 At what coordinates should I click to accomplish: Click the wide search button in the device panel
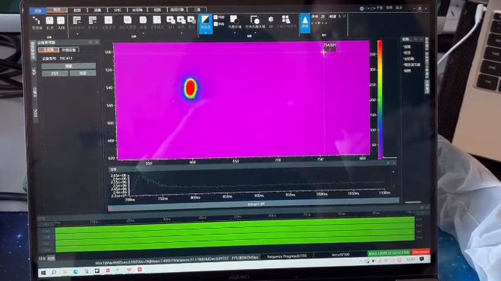click(68, 66)
